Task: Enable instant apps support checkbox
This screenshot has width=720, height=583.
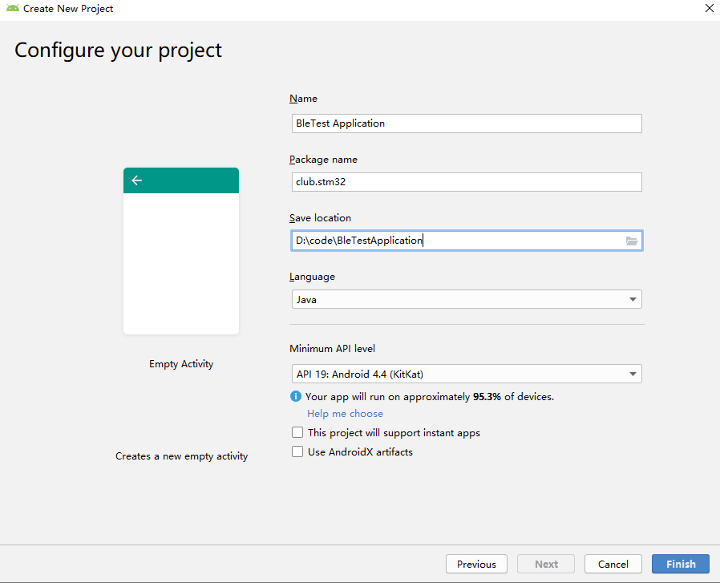Action: tap(297, 433)
